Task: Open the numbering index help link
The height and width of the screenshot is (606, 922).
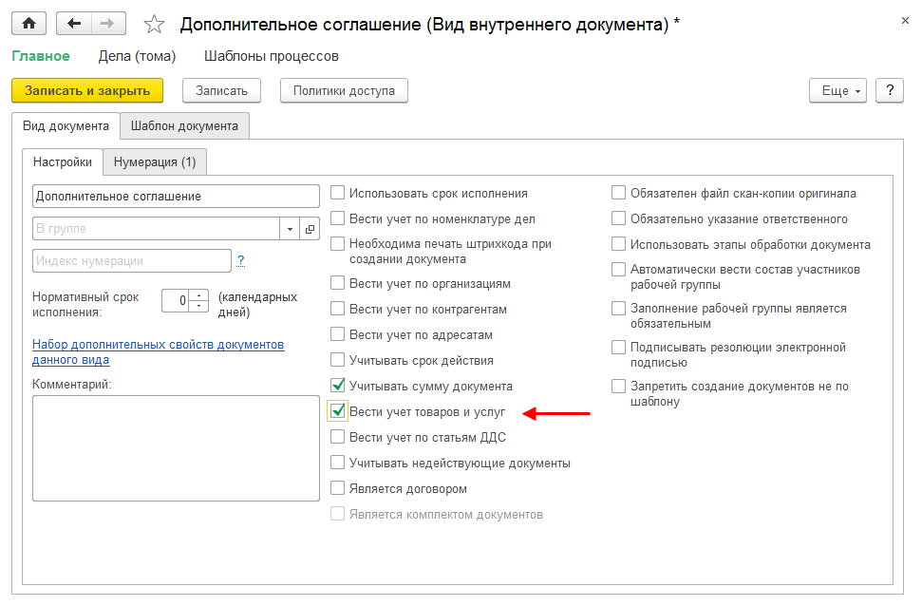Action: coord(241,259)
